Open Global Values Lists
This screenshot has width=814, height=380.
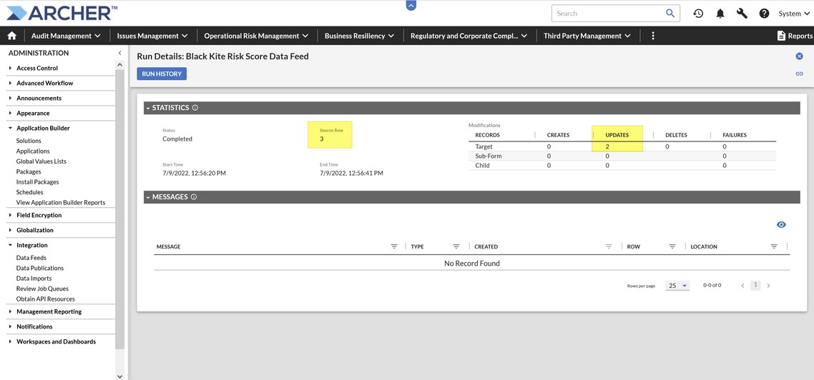[x=41, y=161]
